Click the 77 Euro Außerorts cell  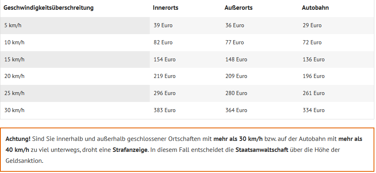(234, 43)
